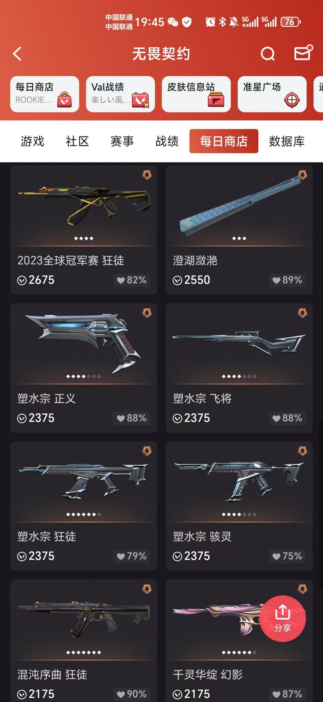Open the 准星广场 crosshair card
Viewport: 323px width, 702px height.
272,94
